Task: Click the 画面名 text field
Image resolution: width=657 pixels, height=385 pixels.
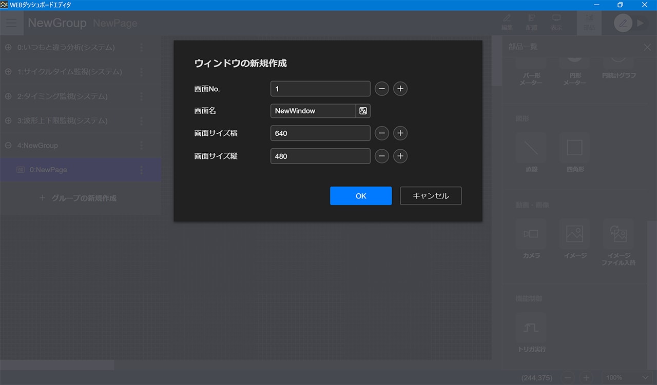Action: (x=313, y=111)
